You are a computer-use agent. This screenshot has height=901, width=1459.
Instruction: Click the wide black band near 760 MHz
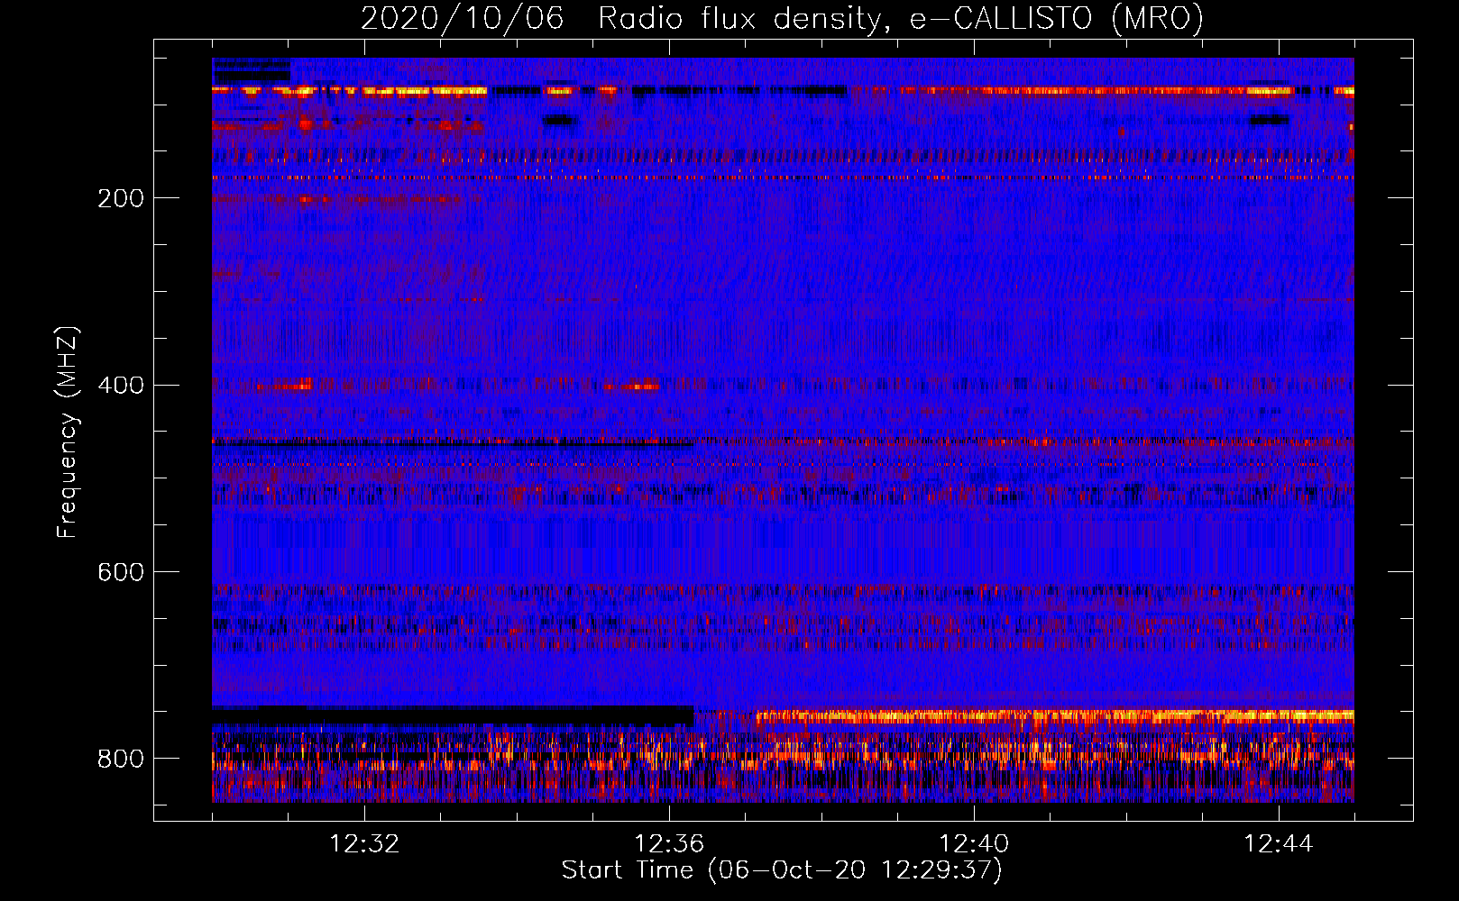click(451, 716)
